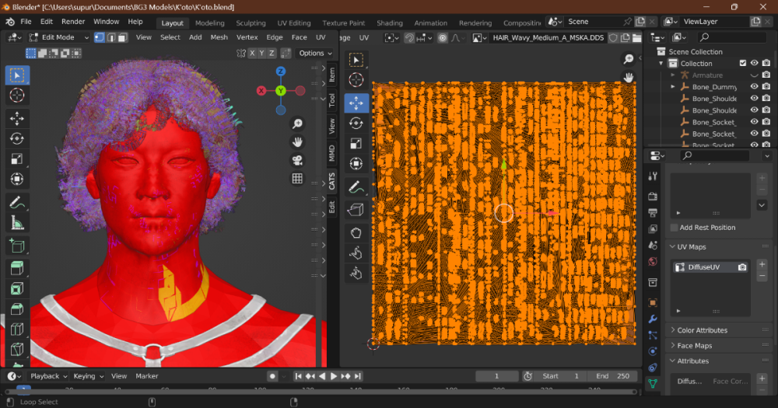Hide Armature using its eye icon

point(754,75)
